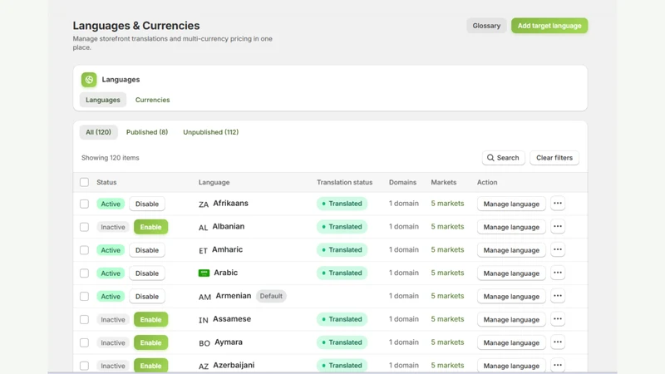Click the Search magnifier button
Viewport: 665px width, 374px height.
click(x=503, y=158)
